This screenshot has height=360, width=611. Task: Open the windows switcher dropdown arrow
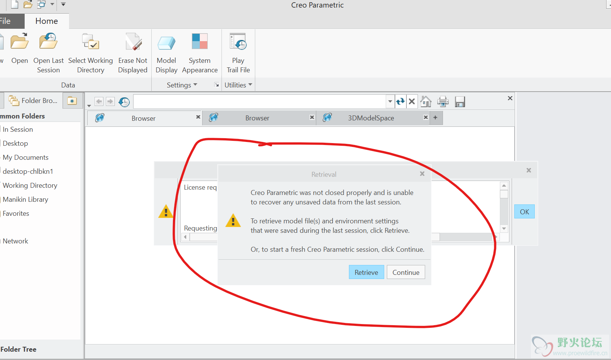click(52, 5)
